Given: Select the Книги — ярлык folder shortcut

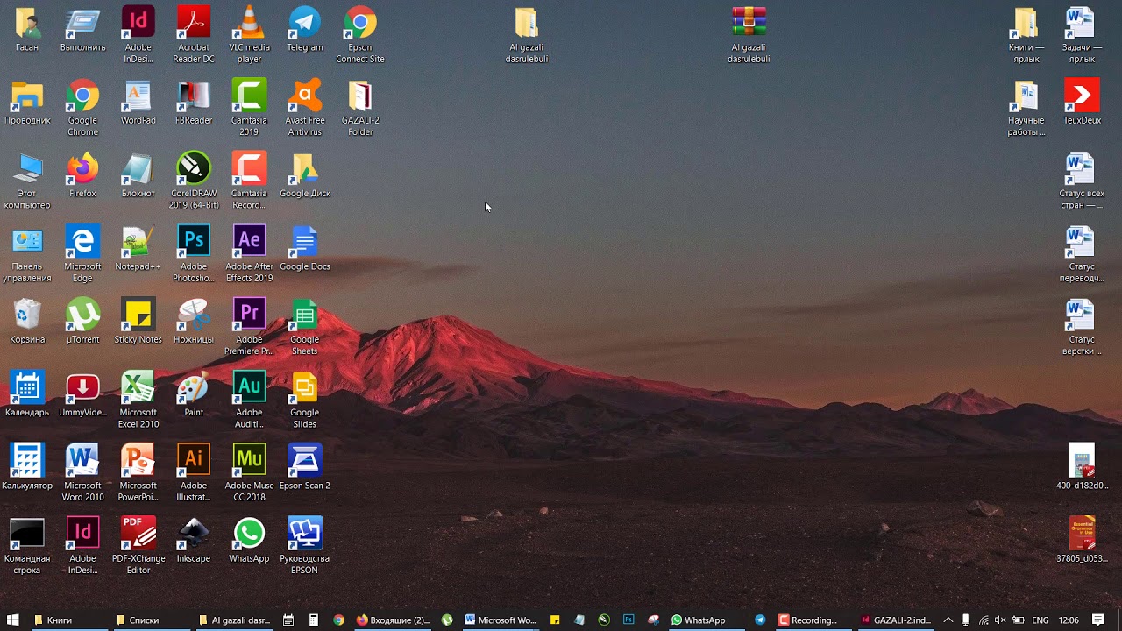Looking at the screenshot, I should [x=1026, y=35].
